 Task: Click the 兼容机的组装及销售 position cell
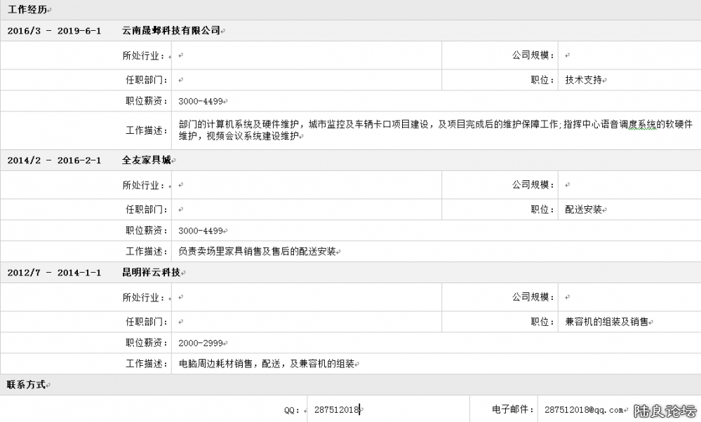tap(606, 322)
